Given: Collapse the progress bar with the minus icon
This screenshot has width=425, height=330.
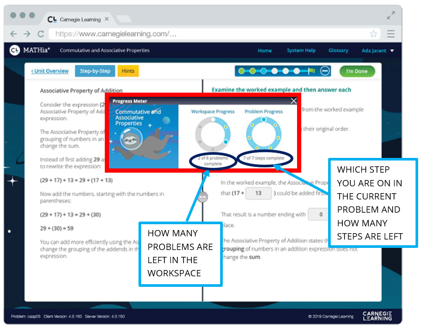Looking at the screenshot, I should pyautogui.click(x=325, y=71).
